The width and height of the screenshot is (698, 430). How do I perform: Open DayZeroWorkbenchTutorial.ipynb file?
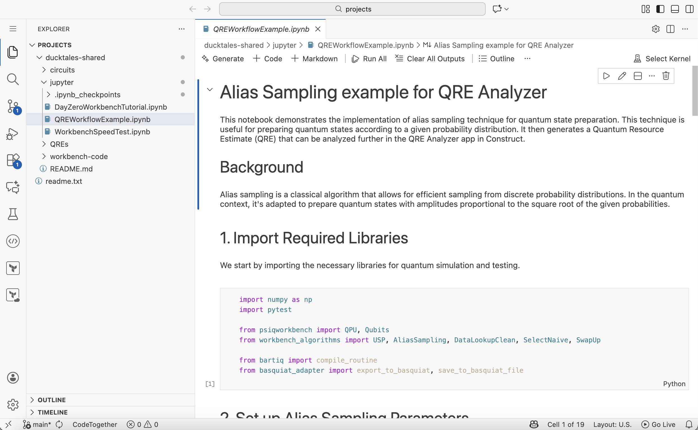[111, 107]
